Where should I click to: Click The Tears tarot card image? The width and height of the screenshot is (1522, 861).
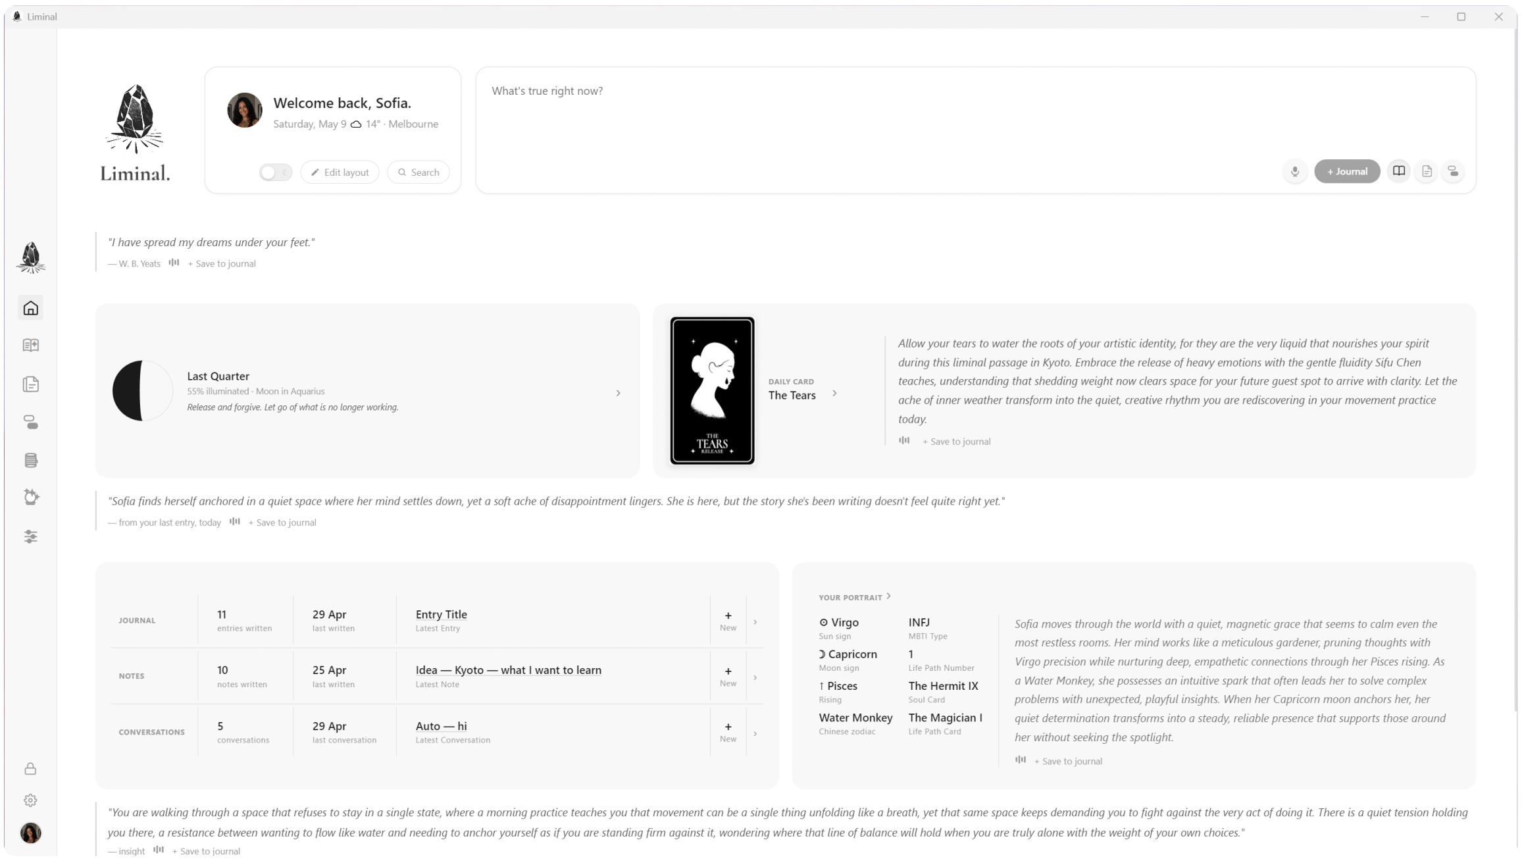[712, 391]
